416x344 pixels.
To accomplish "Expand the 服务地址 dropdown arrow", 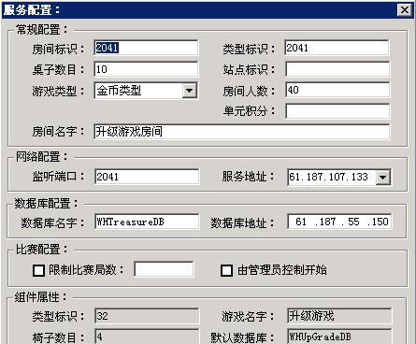I will (x=383, y=178).
